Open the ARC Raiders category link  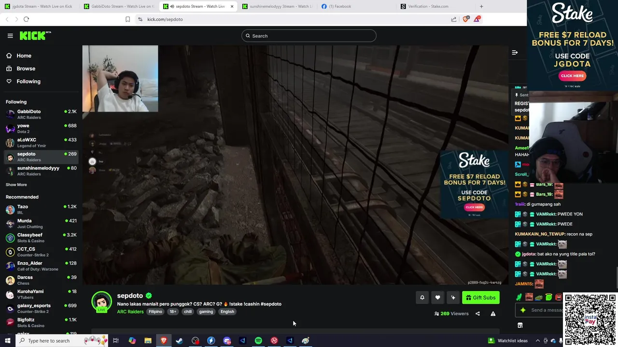coord(130,312)
